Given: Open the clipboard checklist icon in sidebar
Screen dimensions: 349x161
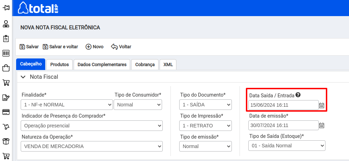Looking at the screenshot, I should (x=6, y=38).
